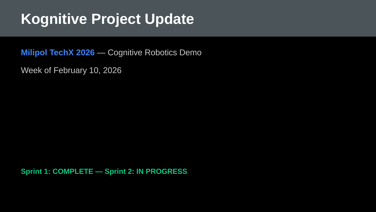The width and height of the screenshot is (376, 212).
Task: Click "2026" in the week date line
Action: [x=112, y=70]
